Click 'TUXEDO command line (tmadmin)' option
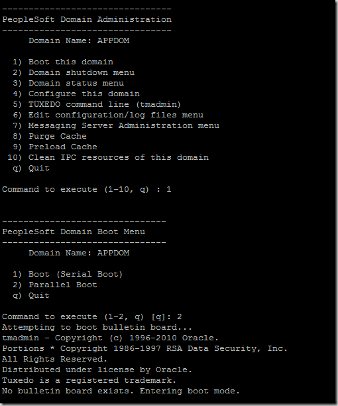Screen dimensions: 338x406 click(97, 104)
